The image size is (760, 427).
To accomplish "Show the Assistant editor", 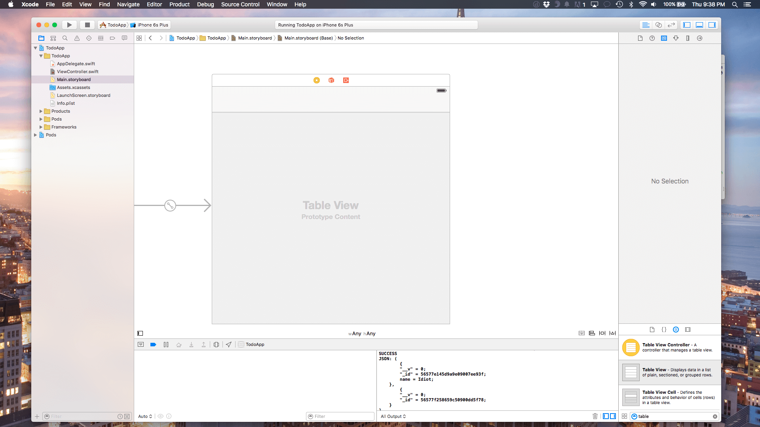I will [659, 25].
